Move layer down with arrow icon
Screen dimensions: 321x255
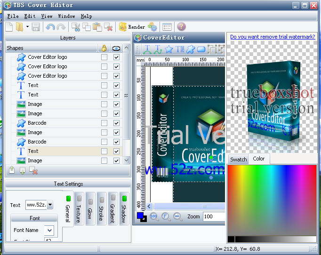23,170
